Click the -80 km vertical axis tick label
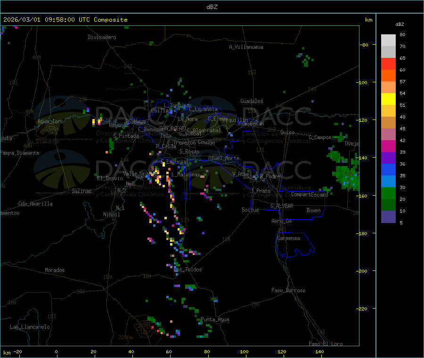This screenshot has width=424, height=358. click(x=364, y=45)
